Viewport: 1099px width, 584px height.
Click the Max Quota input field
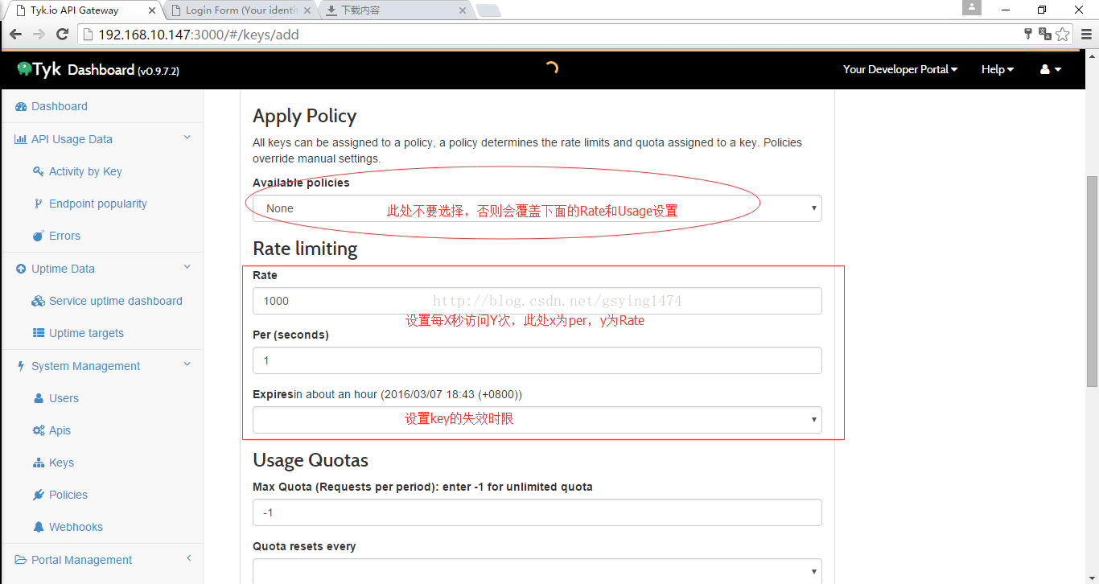537,512
